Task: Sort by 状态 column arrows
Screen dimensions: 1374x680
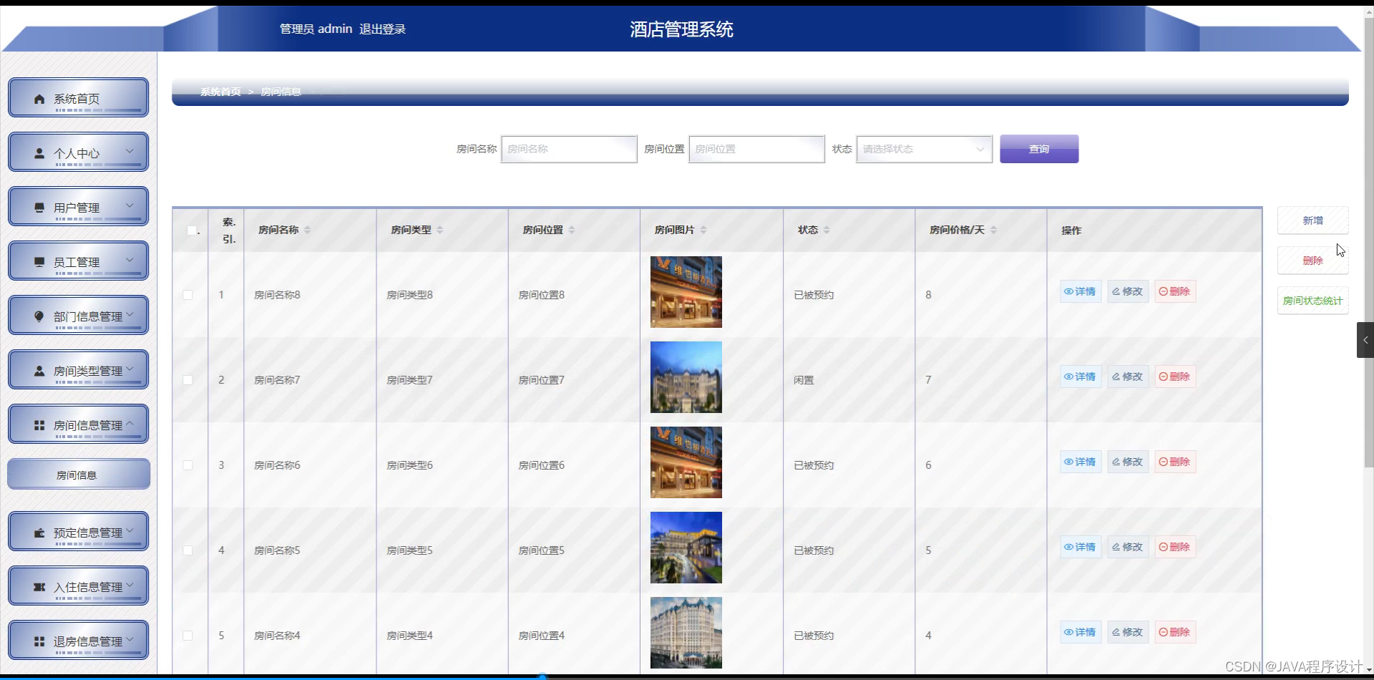Action: (827, 230)
